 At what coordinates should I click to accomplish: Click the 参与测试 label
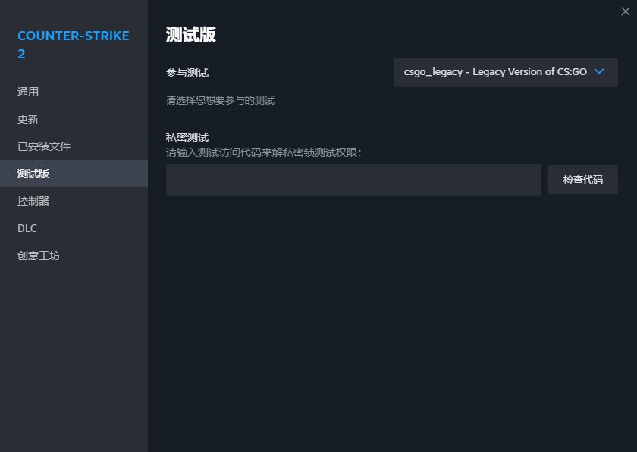187,73
